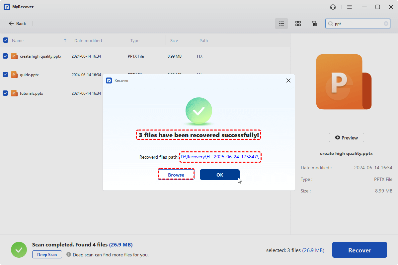
Task: Click the Browse button in dialog
Action: (x=176, y=175)
